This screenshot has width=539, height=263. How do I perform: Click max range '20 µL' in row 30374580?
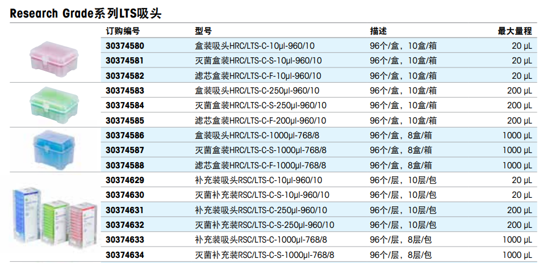(x=522, y=45)
